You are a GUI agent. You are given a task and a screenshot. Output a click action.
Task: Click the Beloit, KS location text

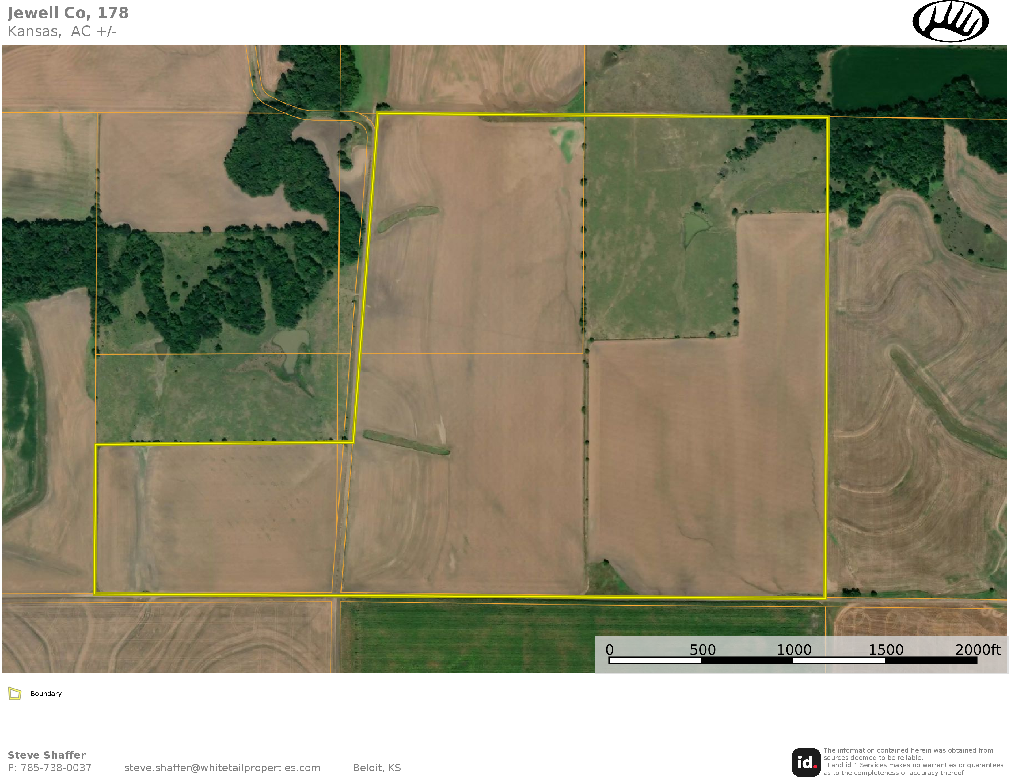tap(377, 768)
